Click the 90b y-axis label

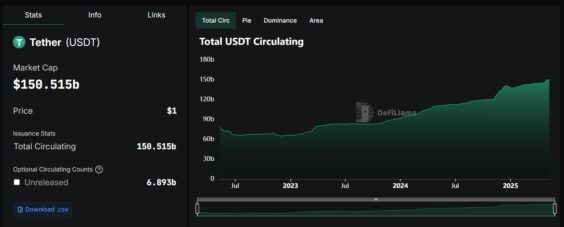[x=209, y=119]
